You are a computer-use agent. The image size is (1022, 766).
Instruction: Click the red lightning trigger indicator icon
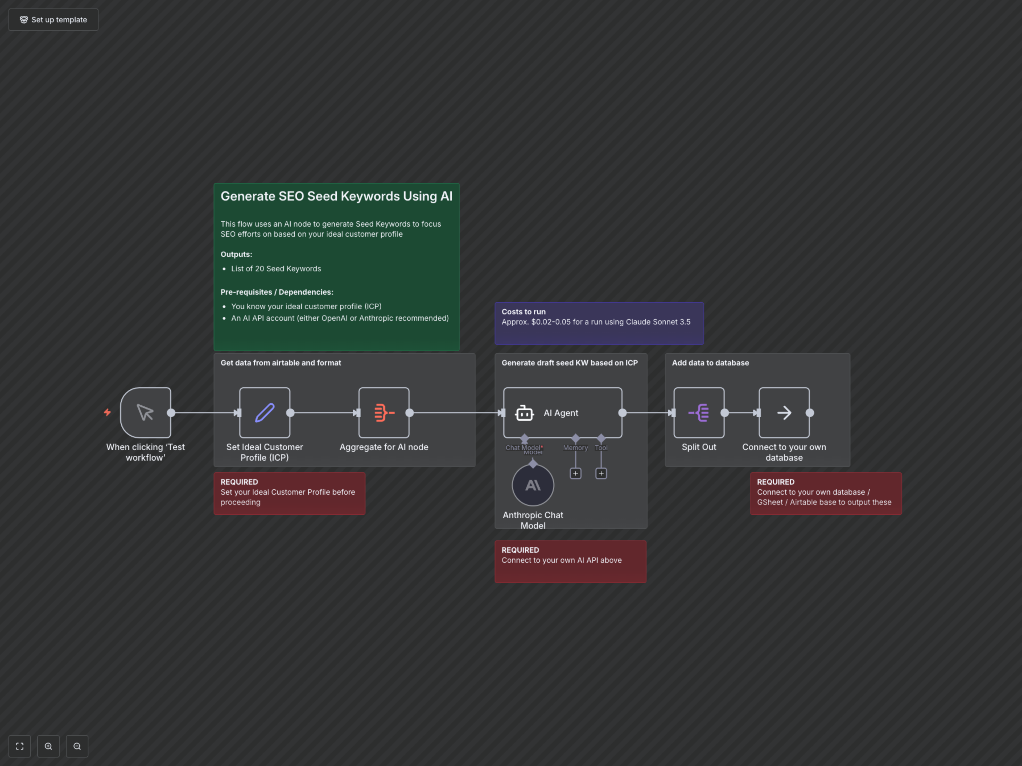(107, 412)
